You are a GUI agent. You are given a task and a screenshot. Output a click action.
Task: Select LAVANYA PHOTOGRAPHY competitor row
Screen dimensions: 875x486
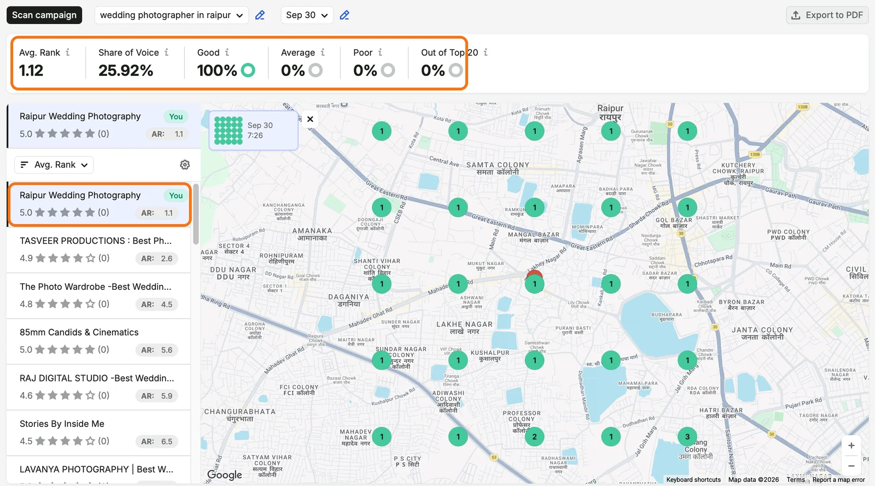98,470
